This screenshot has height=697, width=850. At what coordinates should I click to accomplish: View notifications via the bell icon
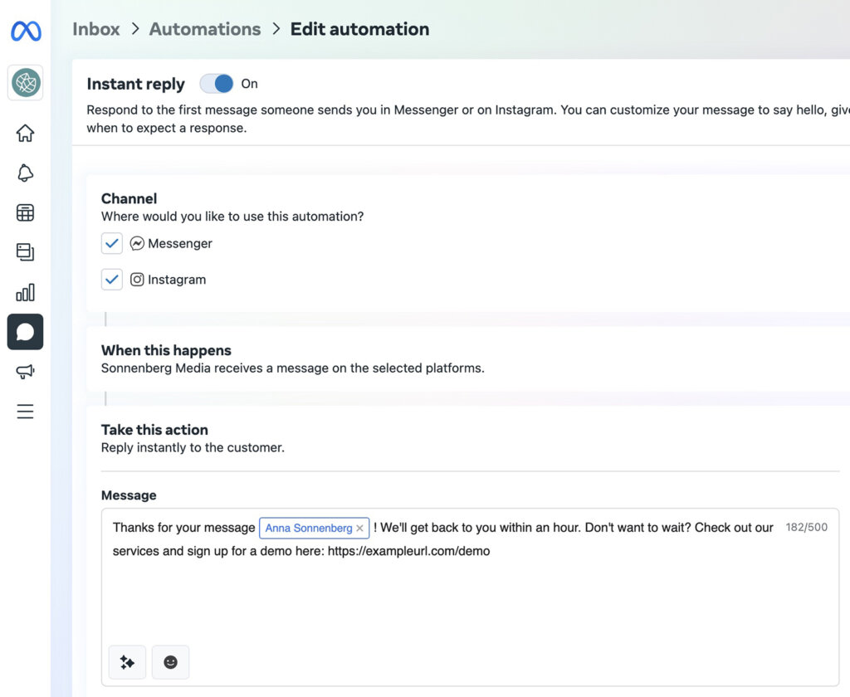[x=25, y=173]
